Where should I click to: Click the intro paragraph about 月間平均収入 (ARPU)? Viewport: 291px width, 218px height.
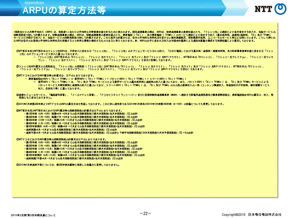145,36
